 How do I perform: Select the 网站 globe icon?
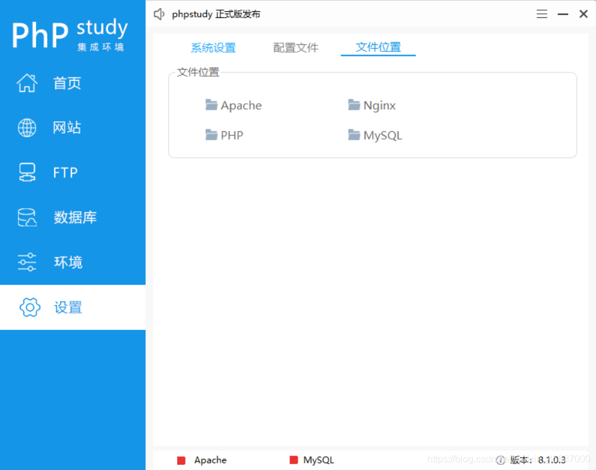26,127
